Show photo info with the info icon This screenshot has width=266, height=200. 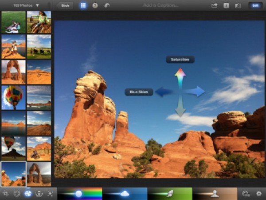tap(226, 5)
